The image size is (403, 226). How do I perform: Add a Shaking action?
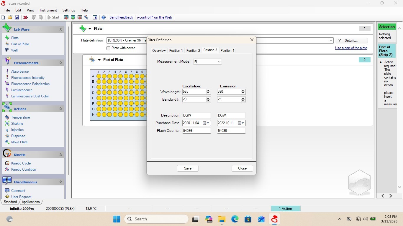[17, 124]
